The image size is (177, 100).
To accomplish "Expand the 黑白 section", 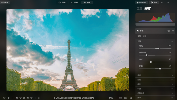I will [155, 75].
